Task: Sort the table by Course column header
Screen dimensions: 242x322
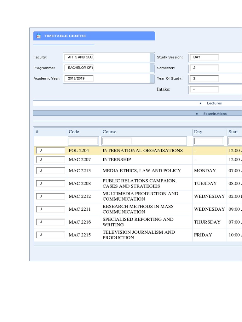Action: (109, 132)
